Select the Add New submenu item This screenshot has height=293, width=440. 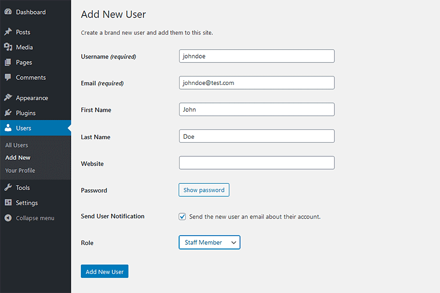[x=18, y=158]
